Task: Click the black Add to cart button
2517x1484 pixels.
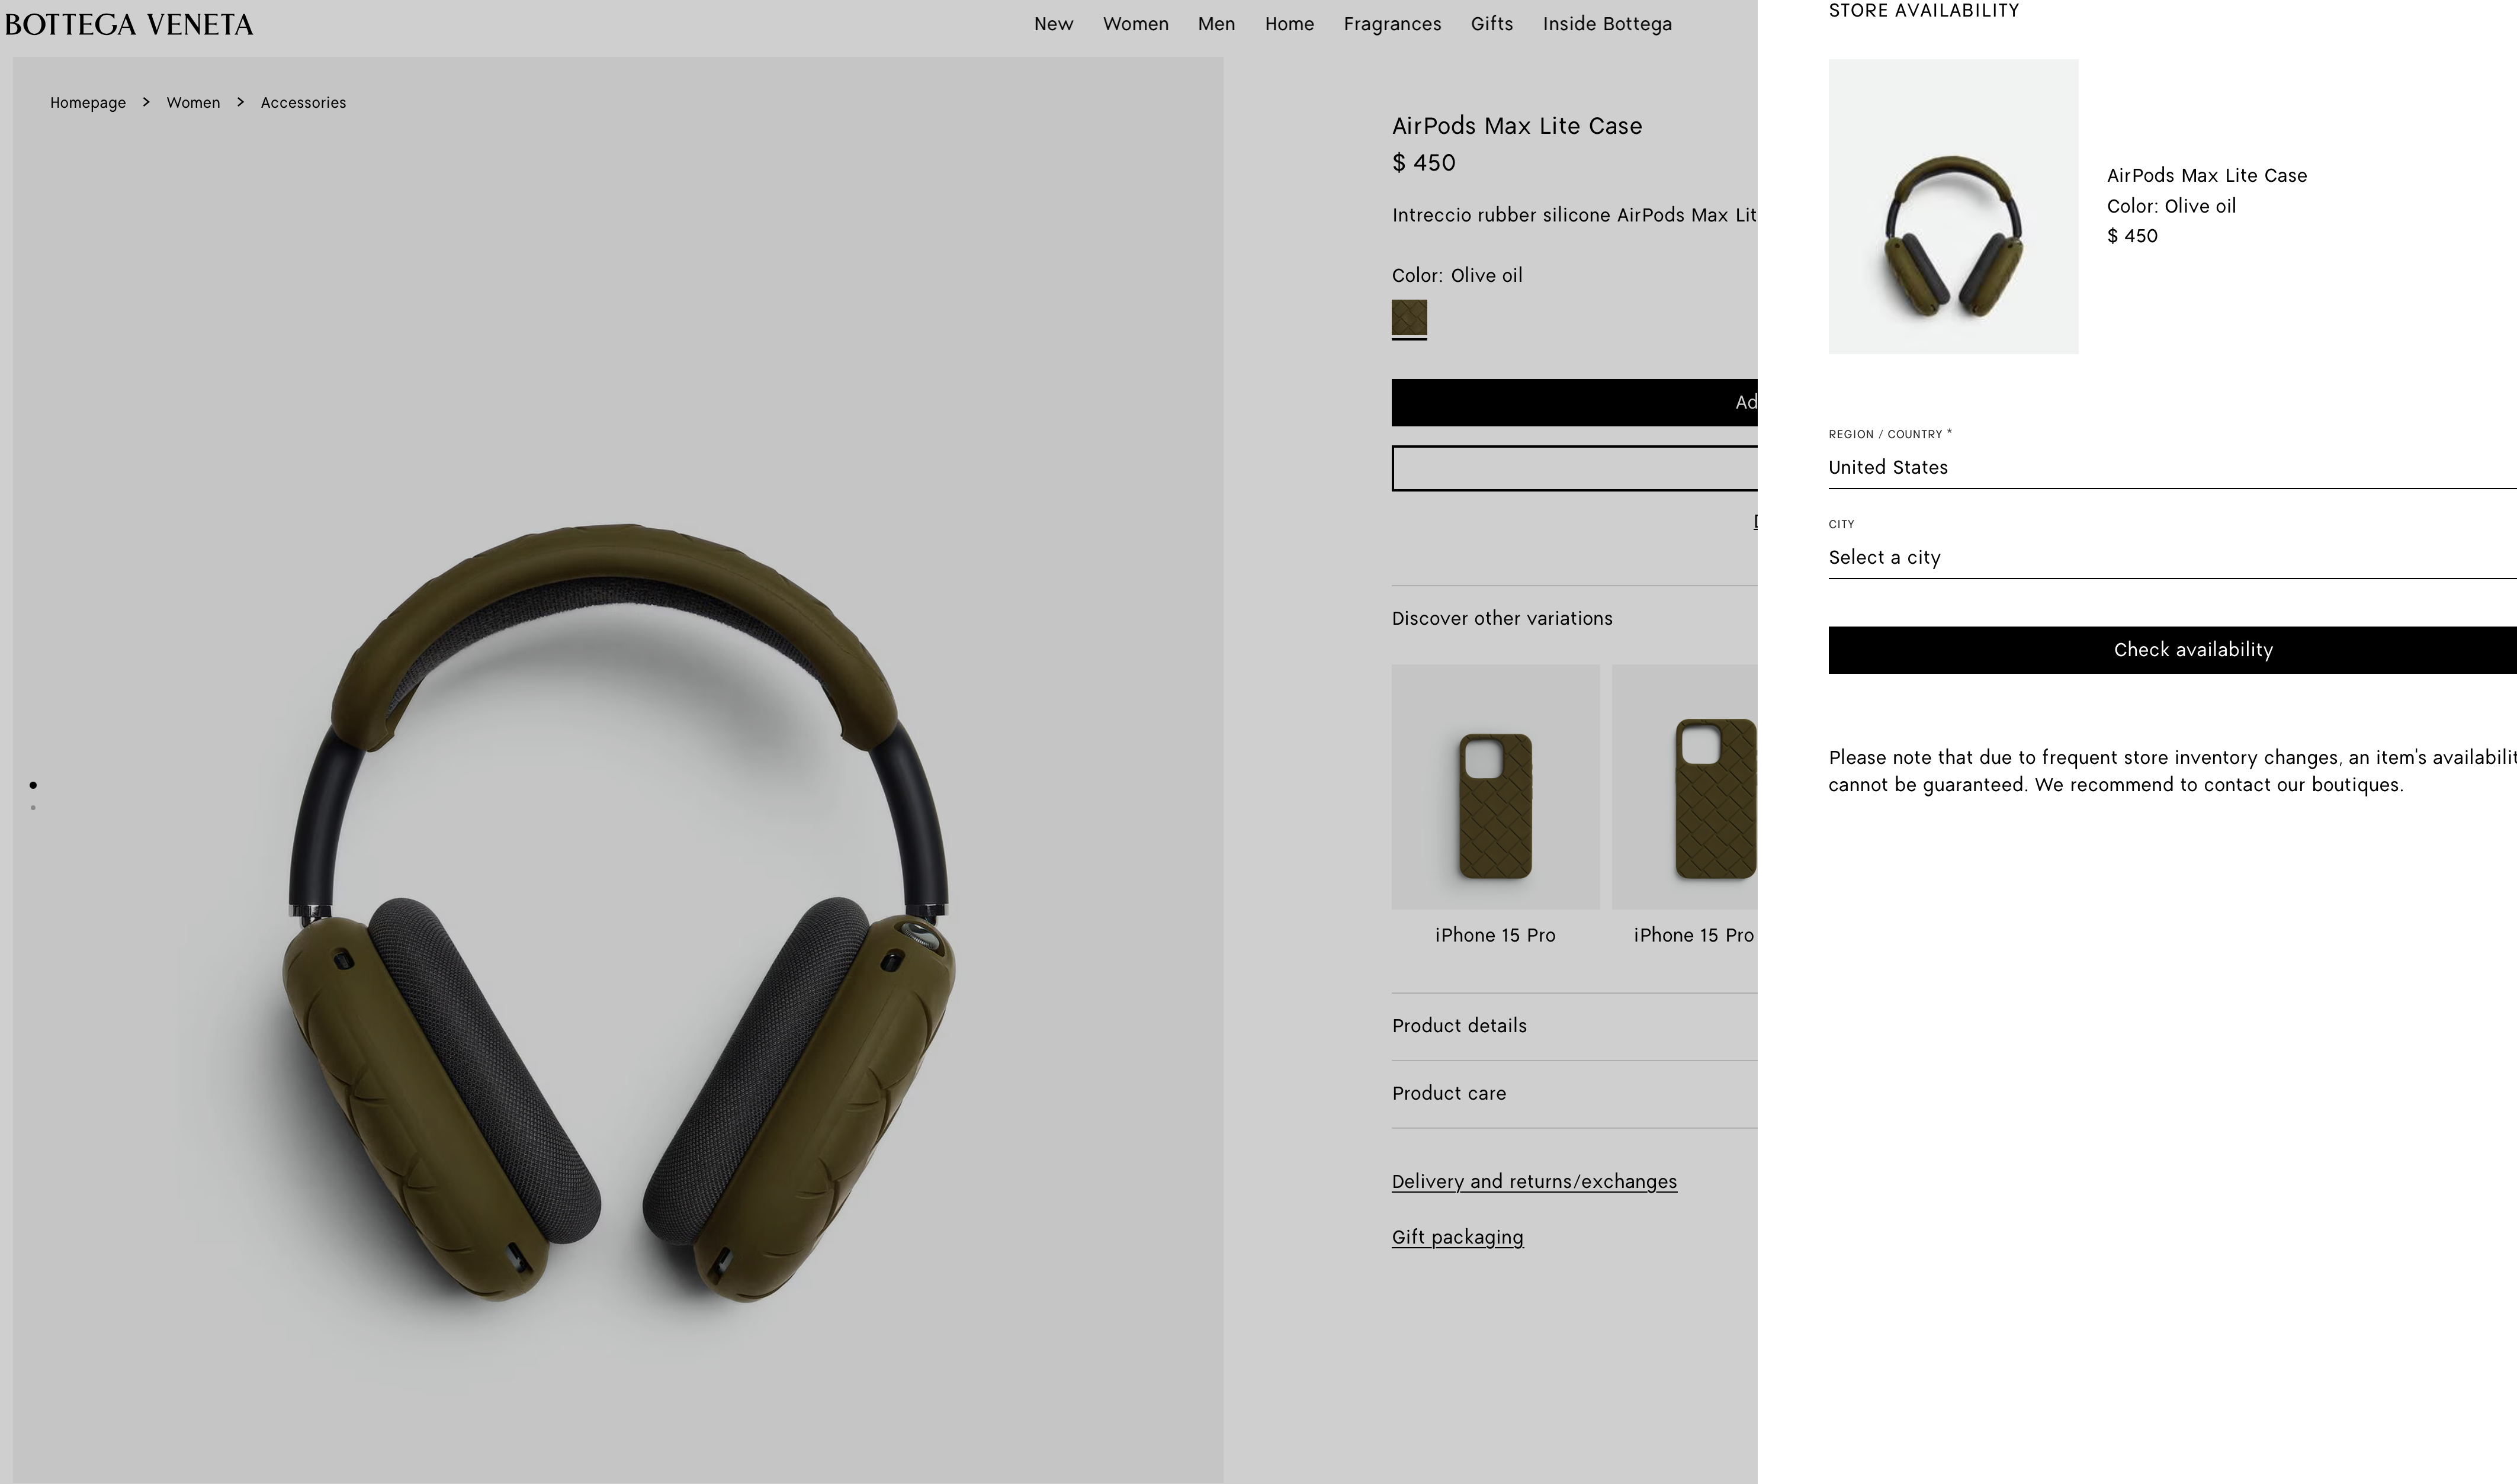Action: coord(1573,402)
